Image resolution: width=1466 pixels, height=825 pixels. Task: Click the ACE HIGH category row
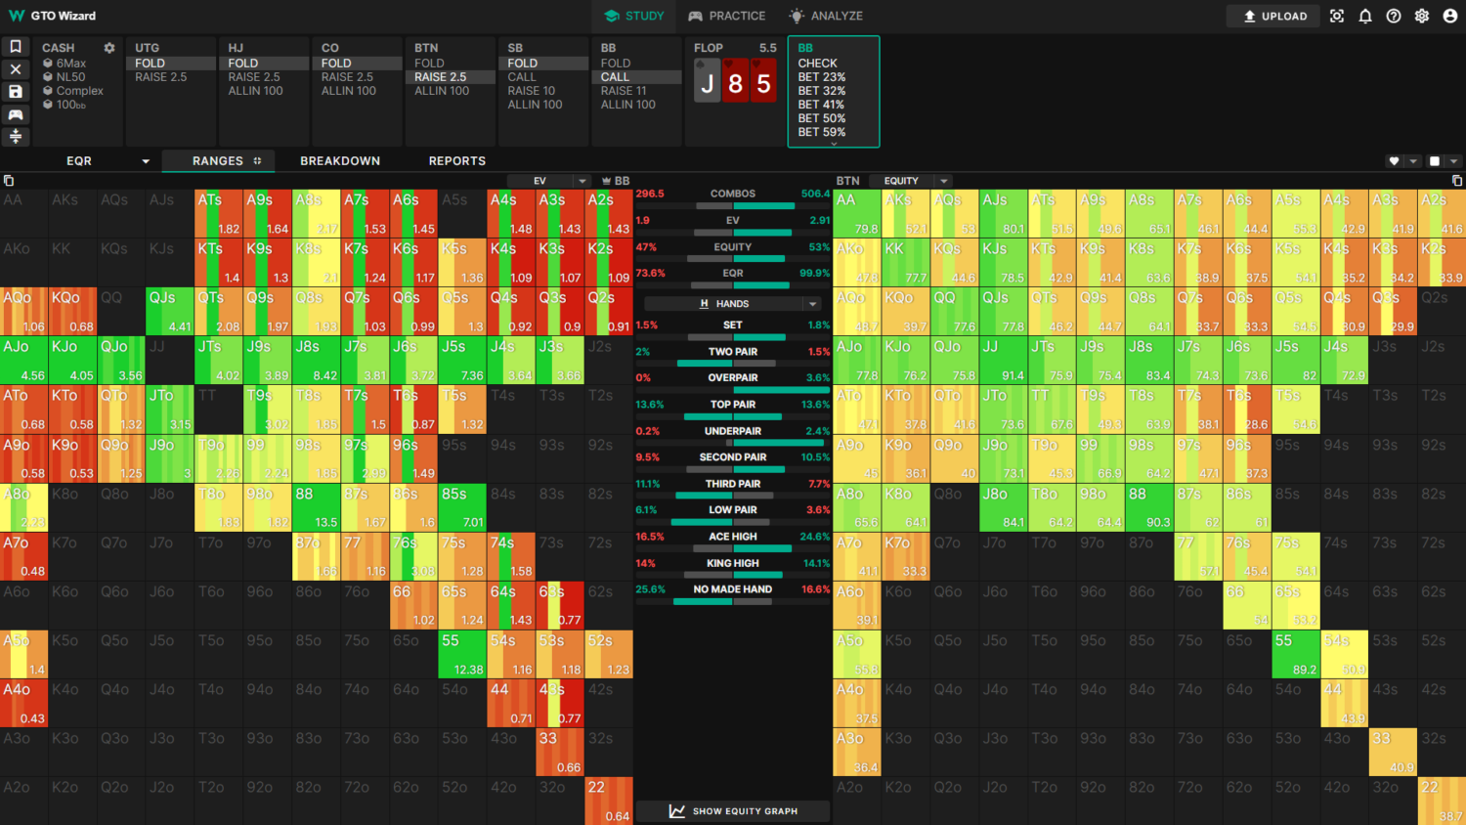tap(733, 542)
